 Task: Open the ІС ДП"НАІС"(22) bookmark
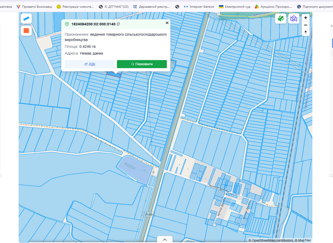(x=114, y=7)
